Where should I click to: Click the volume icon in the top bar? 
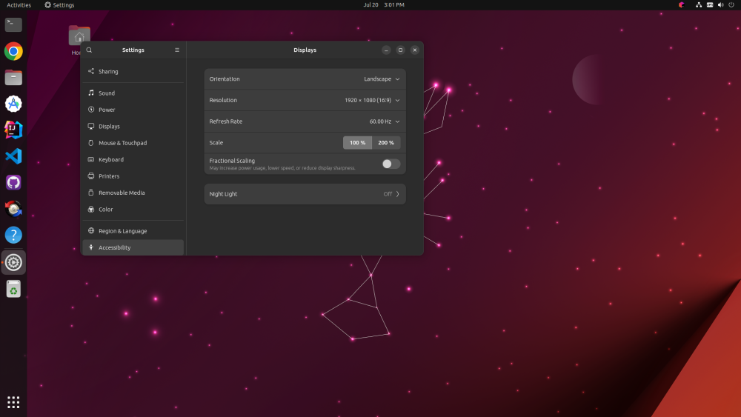pos(721,4)
